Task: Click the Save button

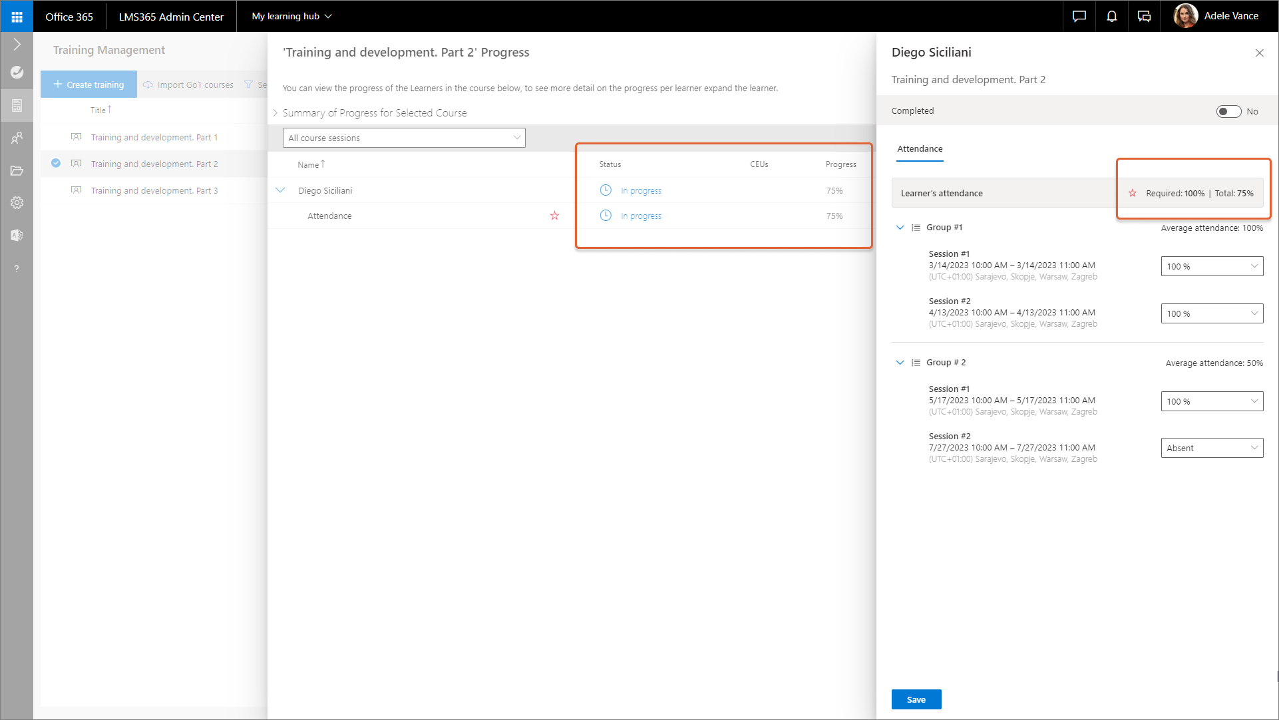Action: [x=916, y=699]
